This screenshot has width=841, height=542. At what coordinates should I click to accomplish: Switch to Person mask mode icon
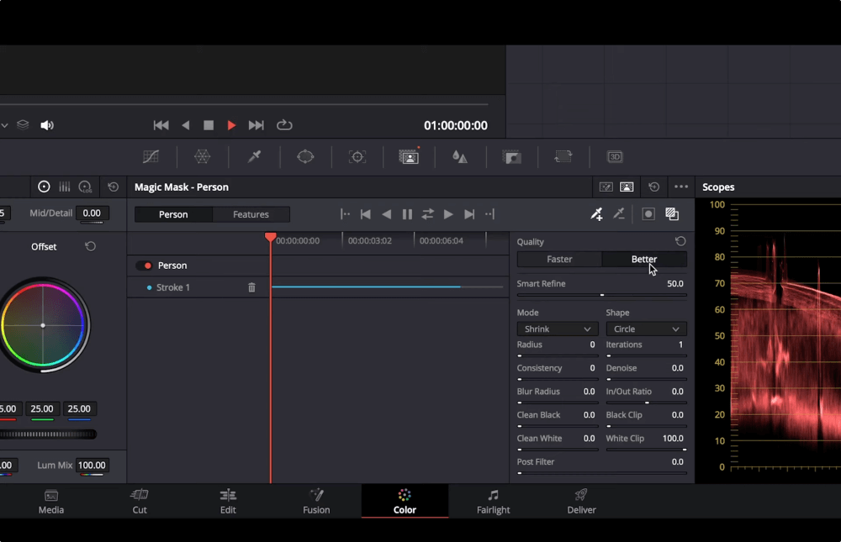pyautogui.click(x=627, y=187)
